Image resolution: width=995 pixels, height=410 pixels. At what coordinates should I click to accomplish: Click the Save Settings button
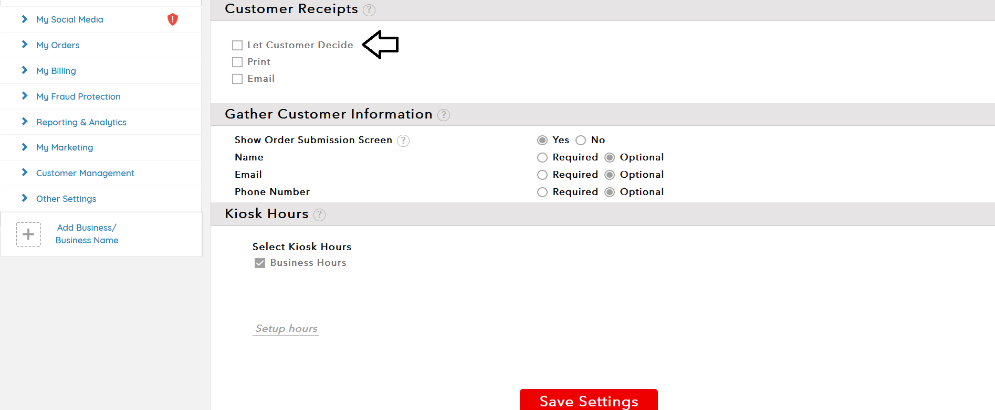tap(589, 401)
